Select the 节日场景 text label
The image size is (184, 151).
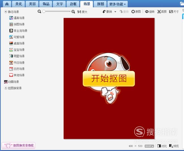coord(19,63)
